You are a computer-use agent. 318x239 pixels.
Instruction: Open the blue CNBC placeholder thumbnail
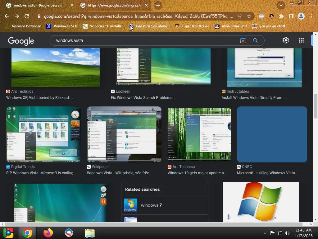272,134
